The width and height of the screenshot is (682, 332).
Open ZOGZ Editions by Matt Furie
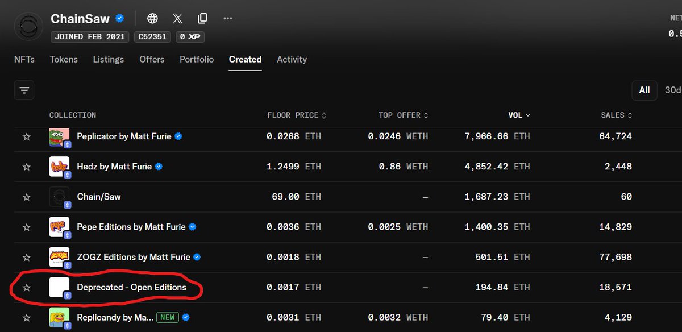point(134,257)
